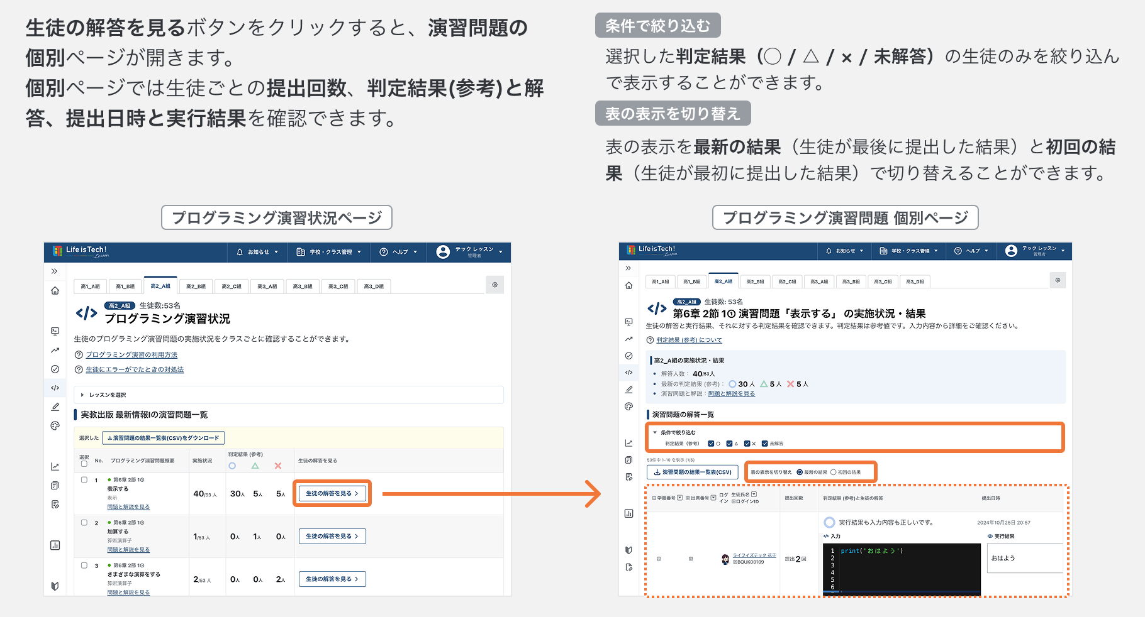Open 生徒にエラーがでたときの対処法 link
The image size is (1145, 617).
click(135, 369)
